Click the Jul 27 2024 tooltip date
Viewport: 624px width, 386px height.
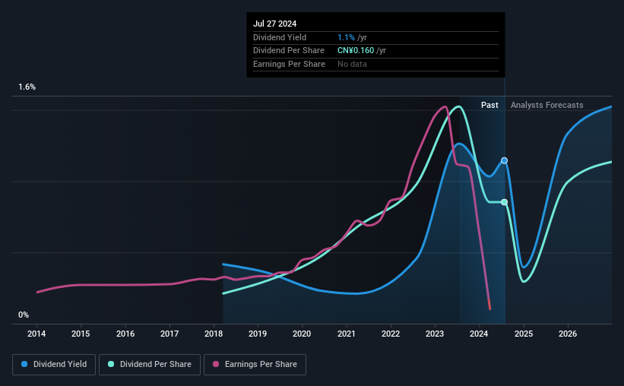(275, 24)
